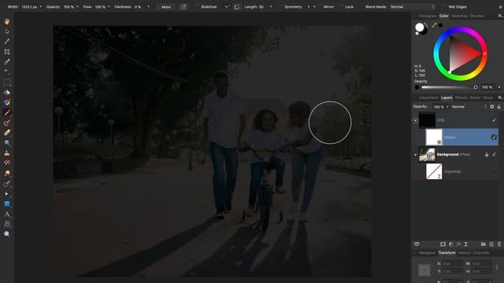Open the Flow dropdown arrow
504x283 pixels.
(x=109, y=7)
